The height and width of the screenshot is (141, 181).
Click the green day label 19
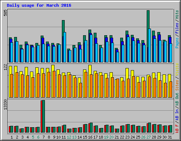click(106, 137)
